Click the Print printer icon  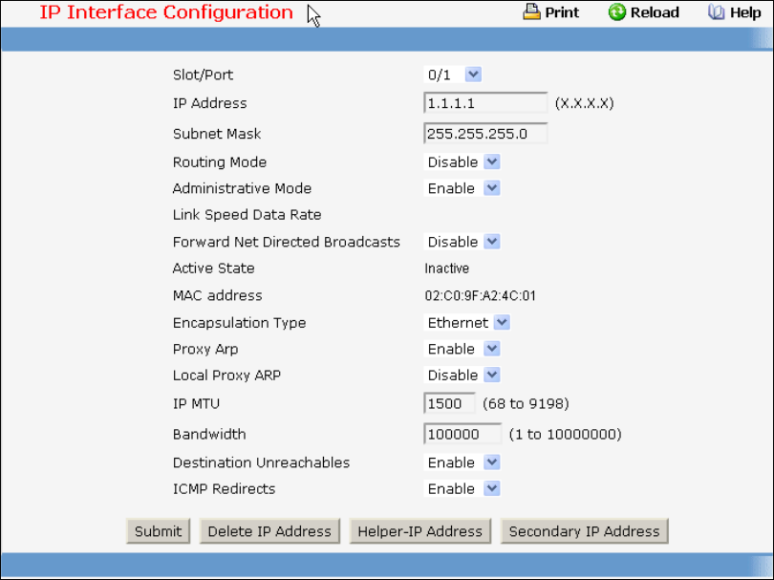click(531, 11)
